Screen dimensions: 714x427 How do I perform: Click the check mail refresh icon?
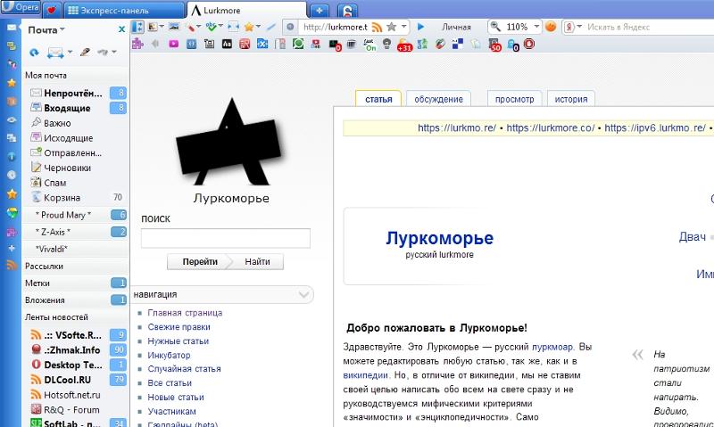(x=34, y=53)
